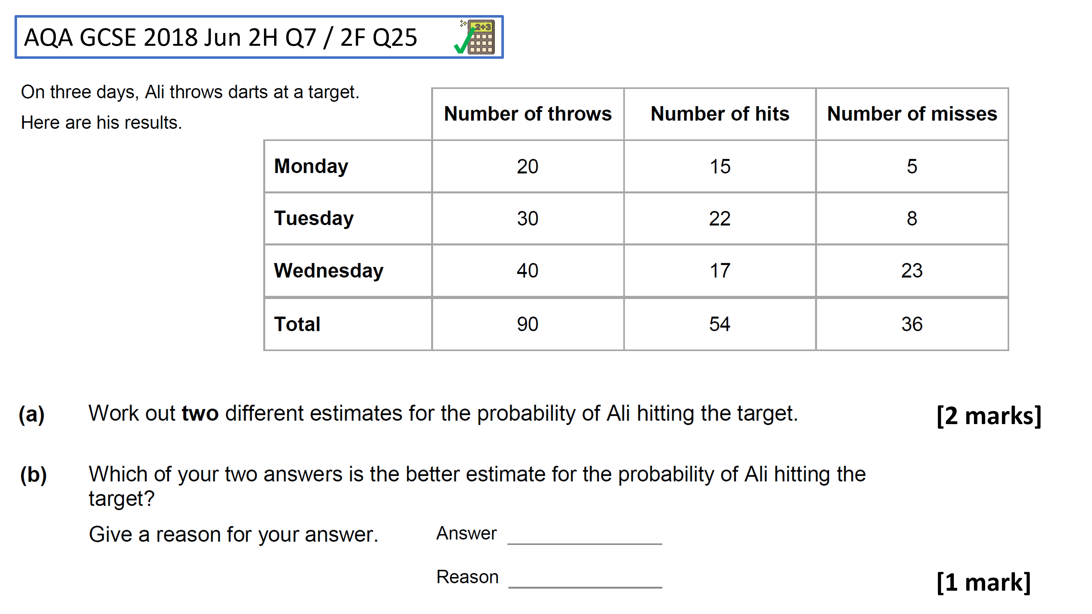Viewport: 1092px width, 614px height.
Task: Click the [2 marks] label
Action: click(x=989, y=416)
